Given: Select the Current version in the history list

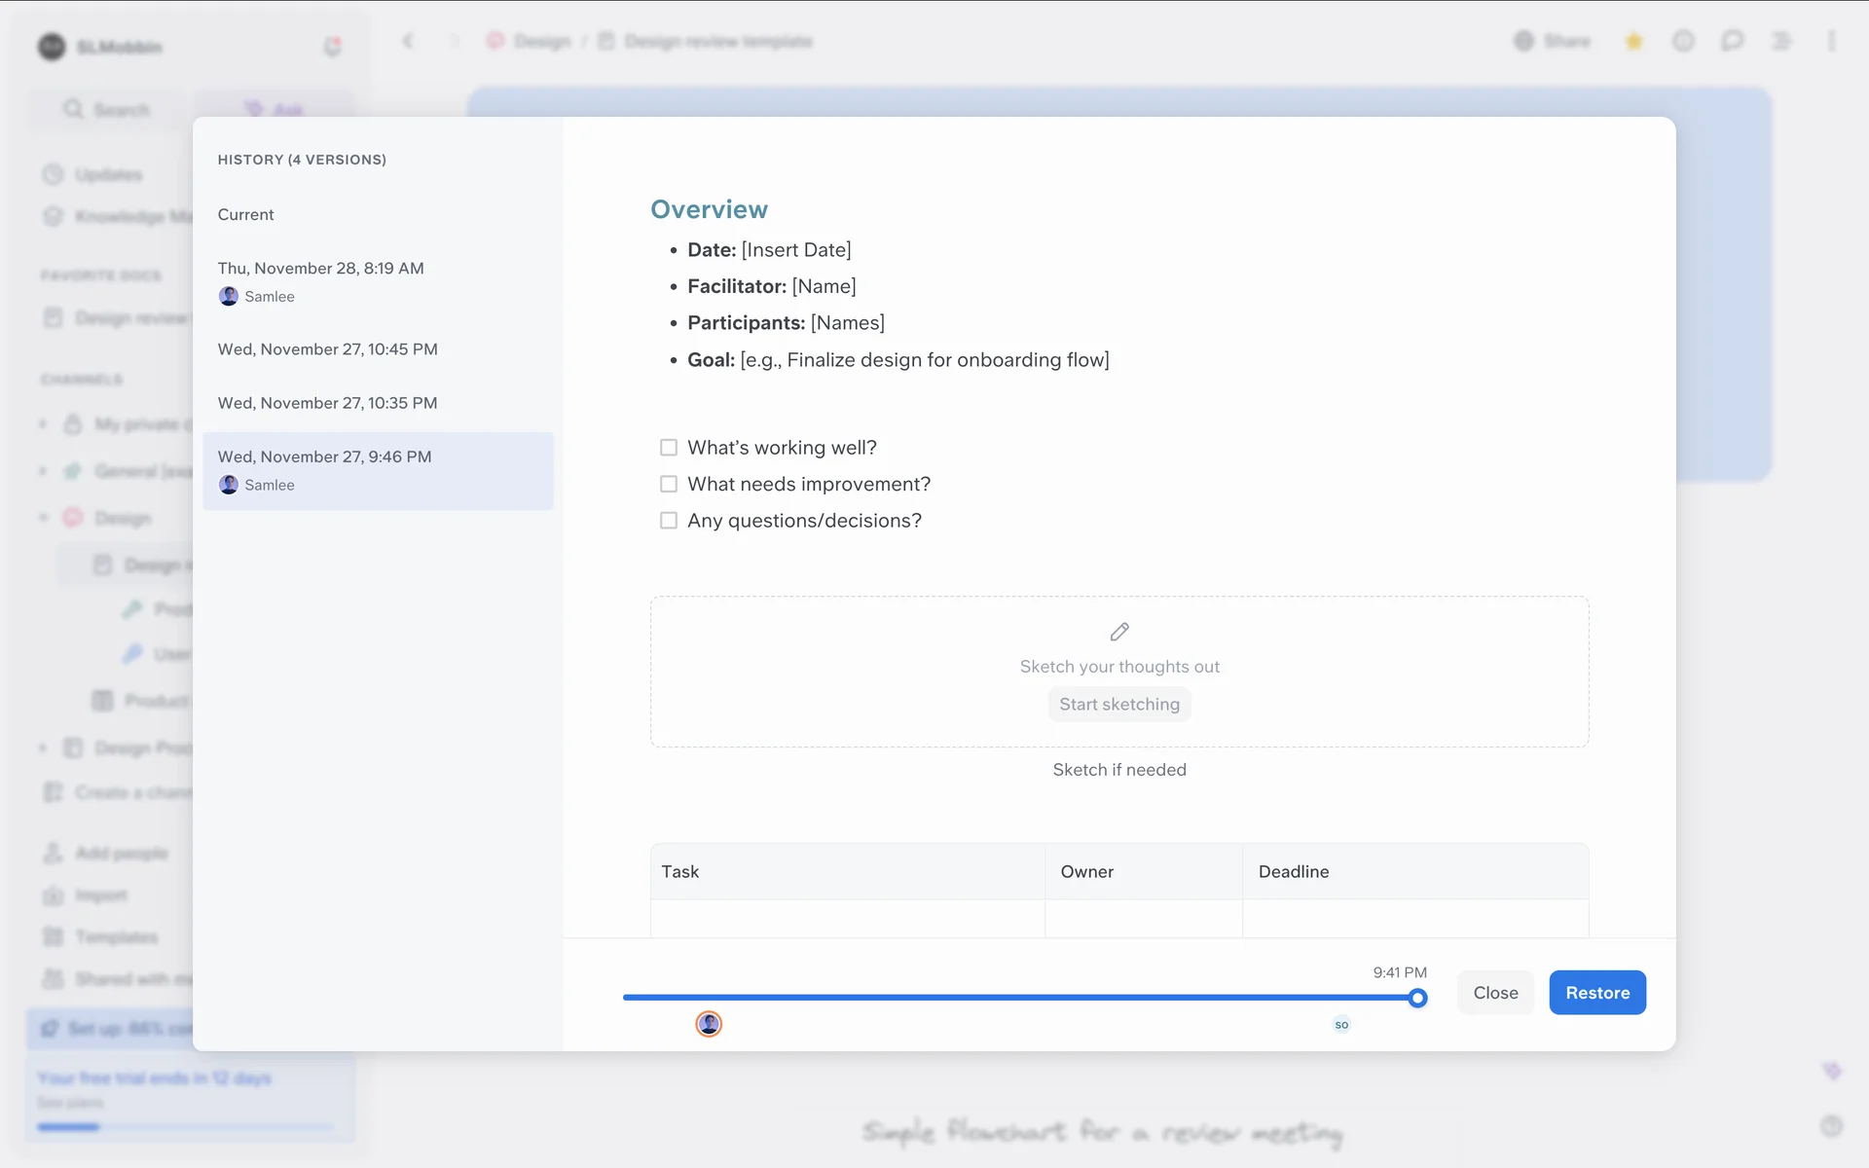Looking at the screenshot, I should pos(245,214).
